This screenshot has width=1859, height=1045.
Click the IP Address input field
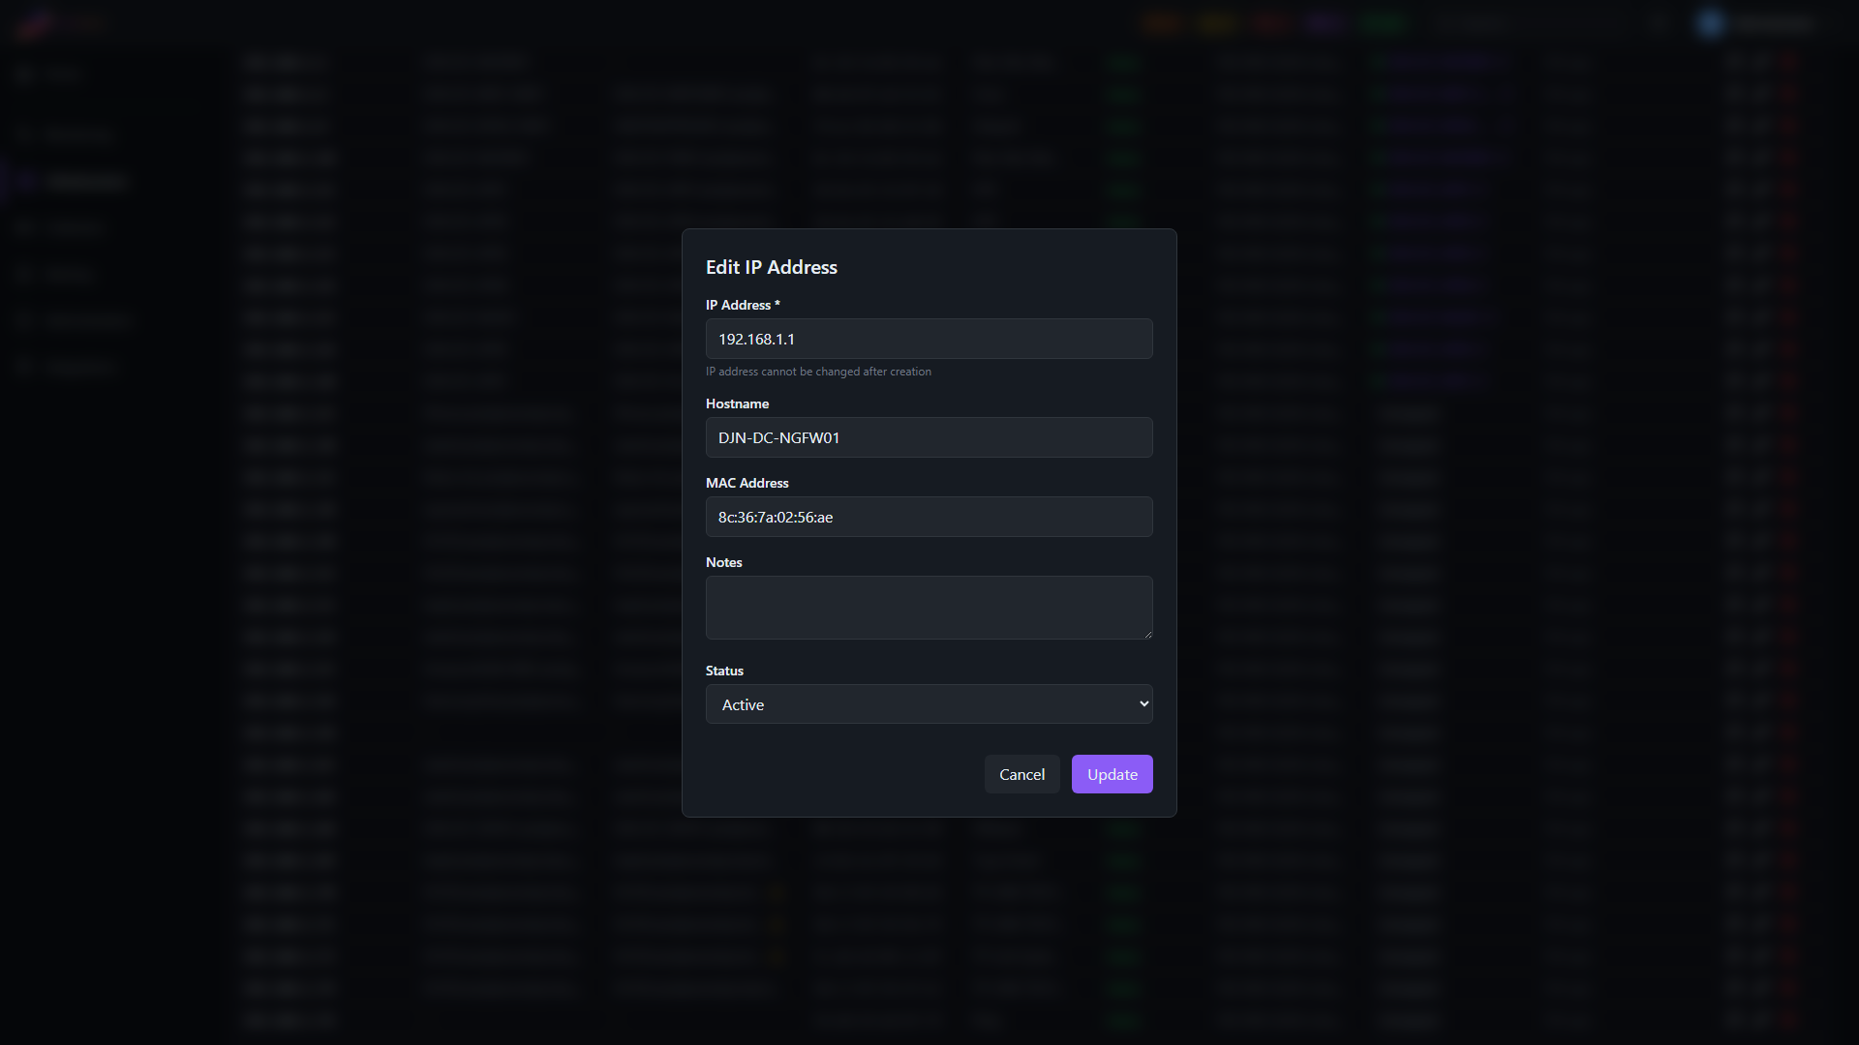click(x=929, y=339)
